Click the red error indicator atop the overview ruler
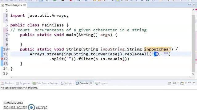The image size is (197, 110). 196,9
